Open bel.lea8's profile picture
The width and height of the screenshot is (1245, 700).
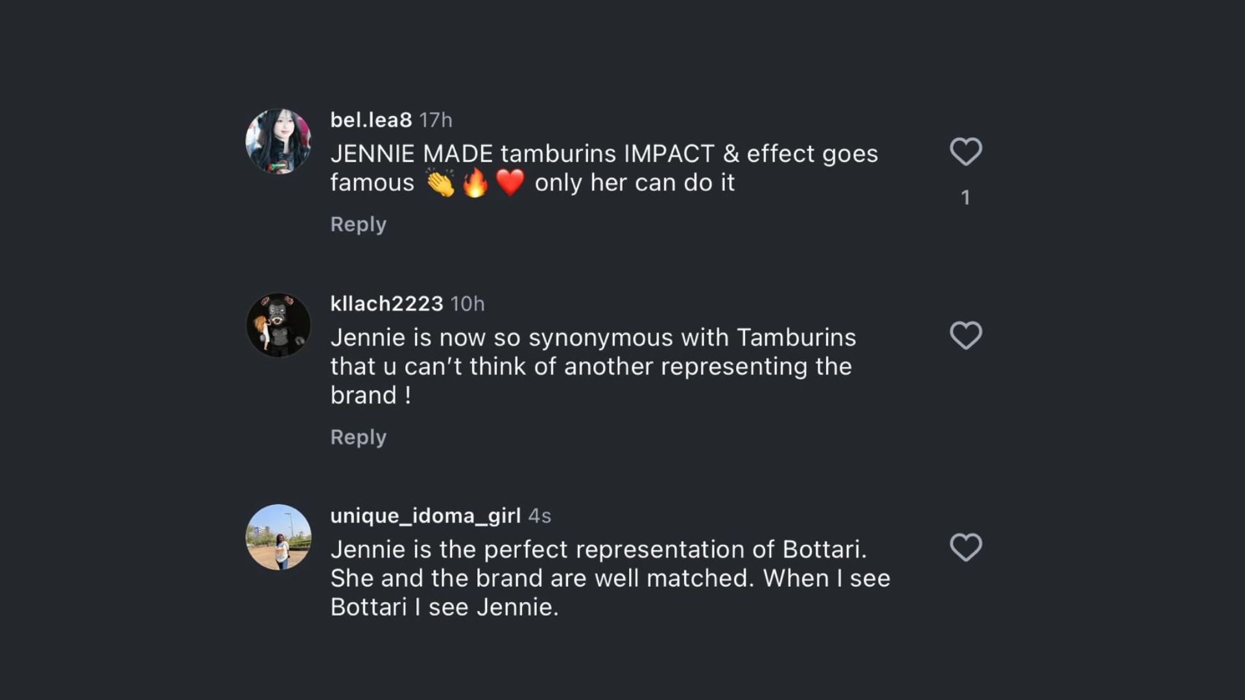click(278, 141)
